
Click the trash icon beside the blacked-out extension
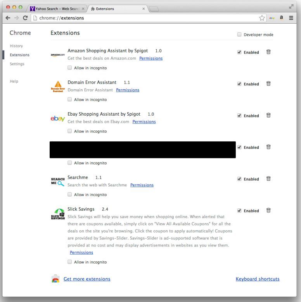[x=268, y=147]
